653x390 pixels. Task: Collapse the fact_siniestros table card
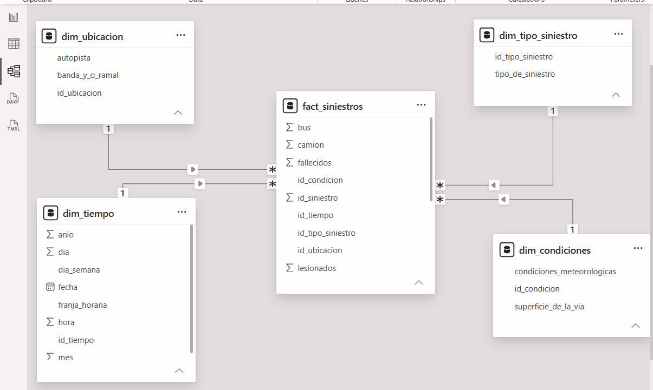[x=419, y=283]
